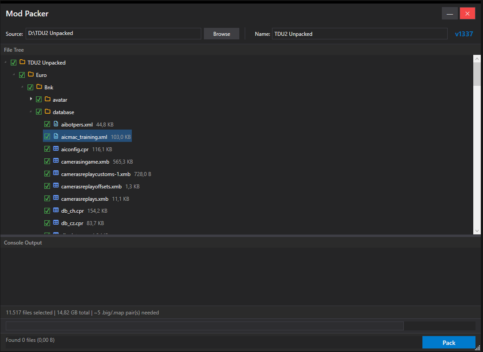Click the v1337 version link

tap(464, 34)
